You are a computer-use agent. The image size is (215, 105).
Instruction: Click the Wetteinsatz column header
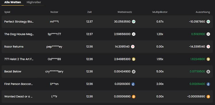click(125, 12)
